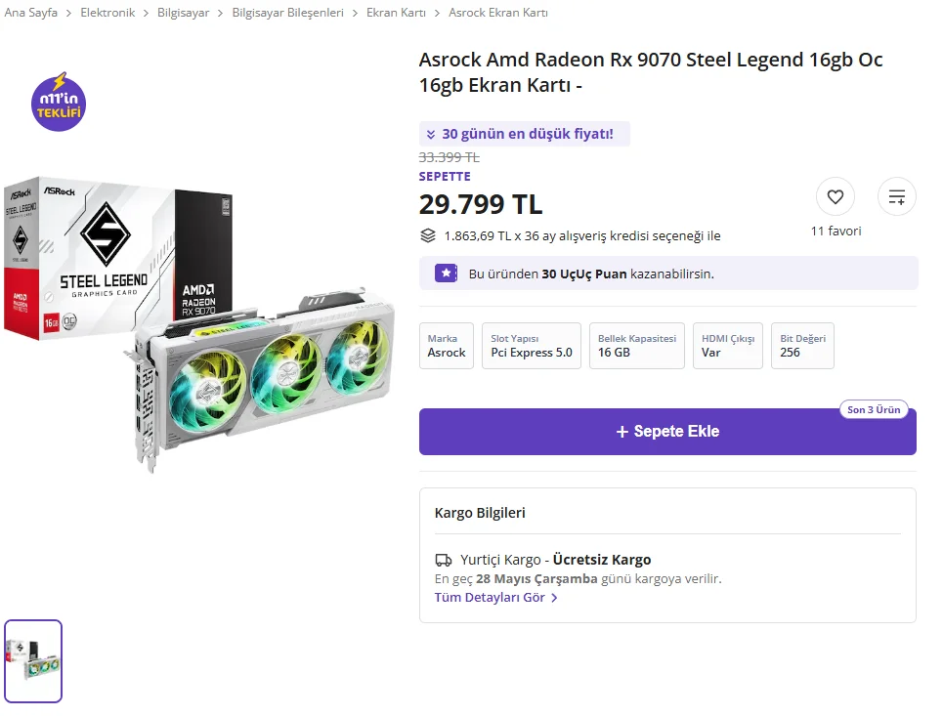This screenshot has width=943, height=716.
Task: Click the delivery truck icon
Action: coord(444,560)
